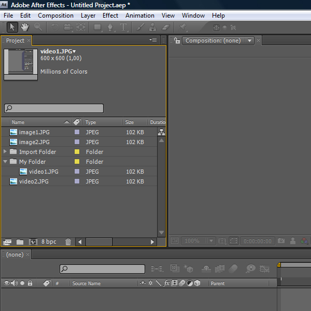Select the Rectangle shape tool
311x311 pixels.
pos(98,27)
